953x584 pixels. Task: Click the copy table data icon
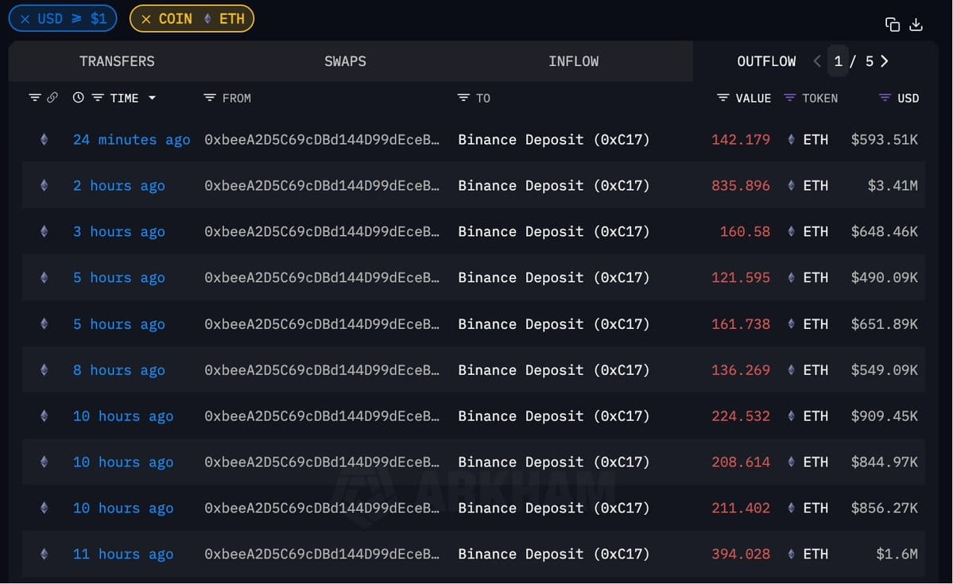[x=893, y=25]
